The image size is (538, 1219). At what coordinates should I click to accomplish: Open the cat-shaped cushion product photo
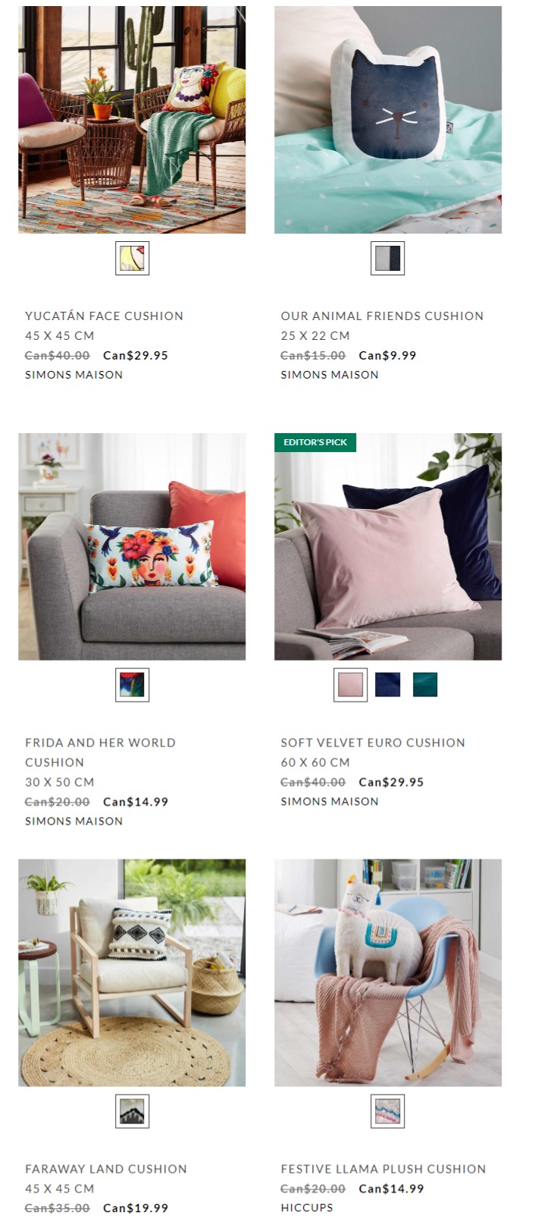[x=388, y=120]
